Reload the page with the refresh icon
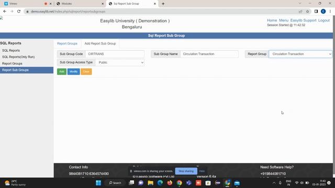 19,11
